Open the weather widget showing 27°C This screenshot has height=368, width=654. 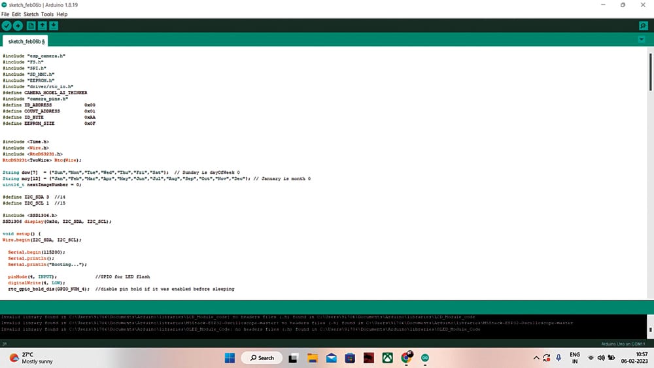pyautogui.click(x=26, y=358)
